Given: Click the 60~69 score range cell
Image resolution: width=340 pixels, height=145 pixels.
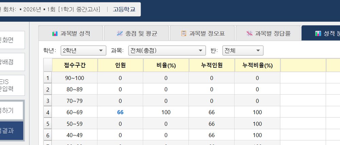Looking at the screenshot, I should coord(74,112).
